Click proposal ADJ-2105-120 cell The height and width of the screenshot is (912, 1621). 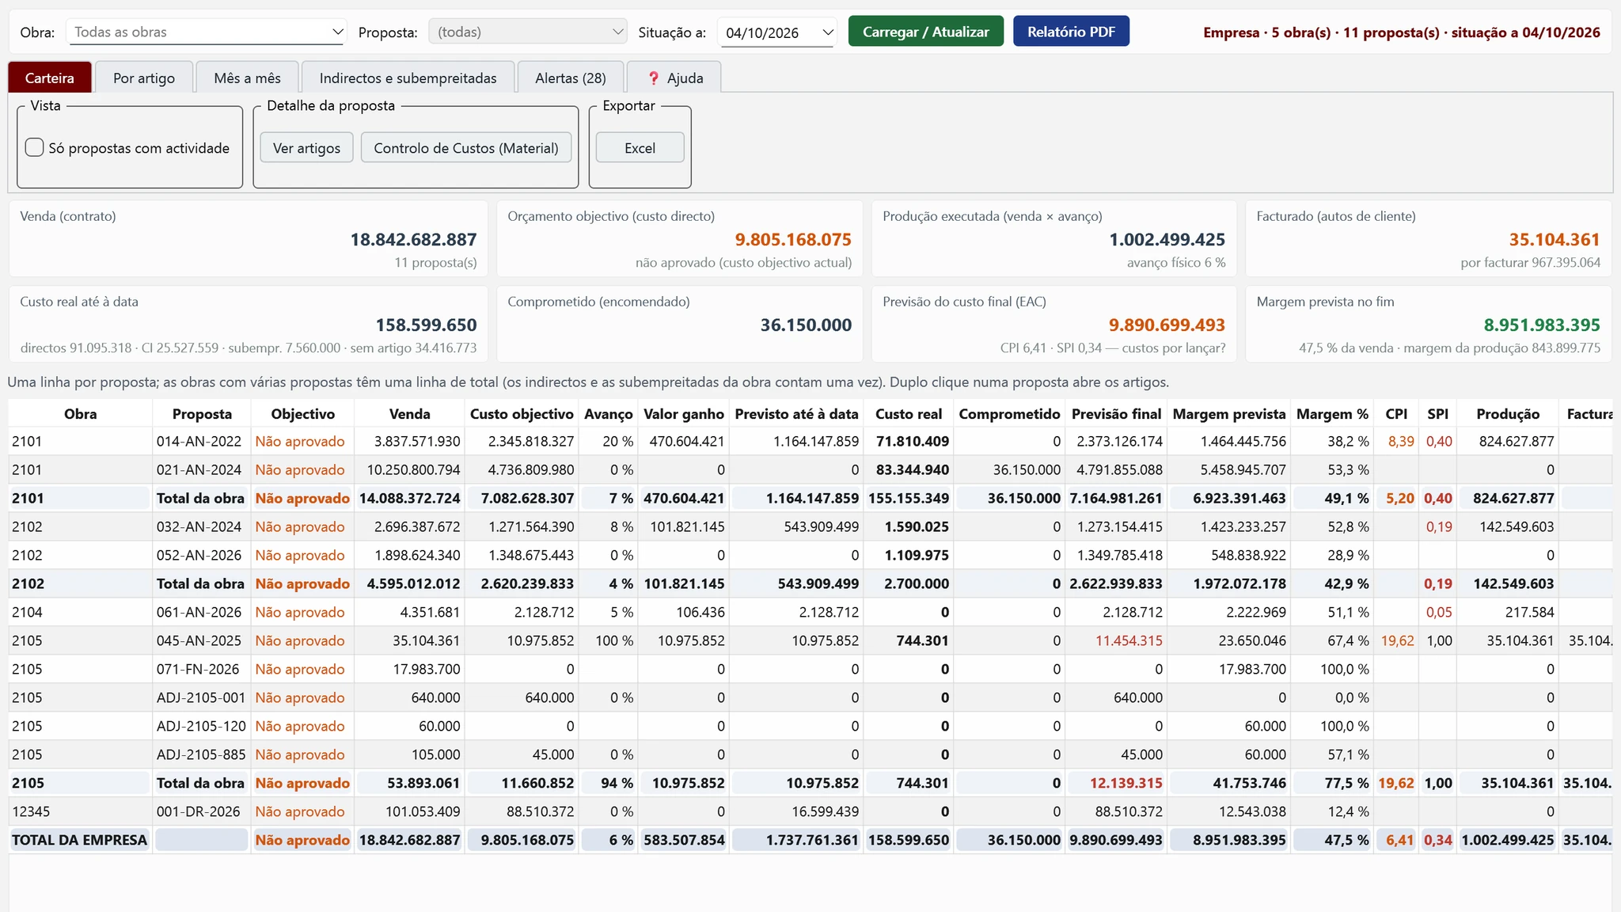tap(201, 726)
